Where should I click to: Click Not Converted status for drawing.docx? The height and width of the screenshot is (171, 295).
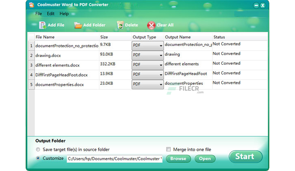coord(227,54)
